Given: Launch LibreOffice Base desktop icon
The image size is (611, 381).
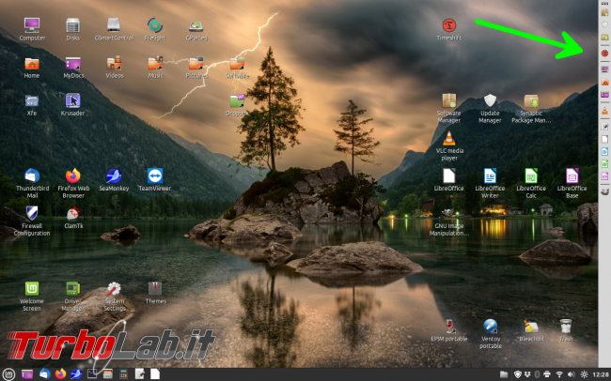Looking at the screenshot, I should [572, 175].
